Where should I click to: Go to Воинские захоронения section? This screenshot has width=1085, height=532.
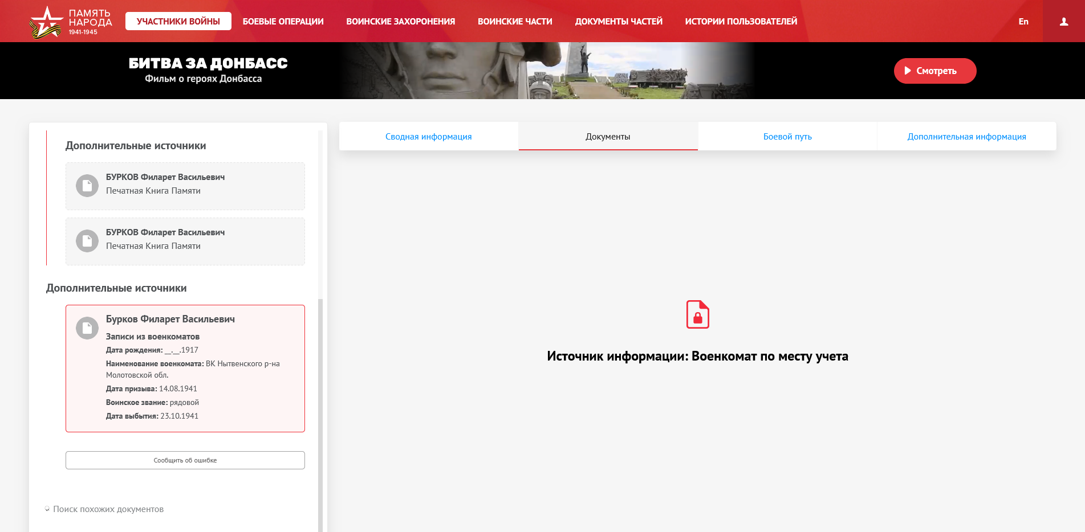(400, 22)
